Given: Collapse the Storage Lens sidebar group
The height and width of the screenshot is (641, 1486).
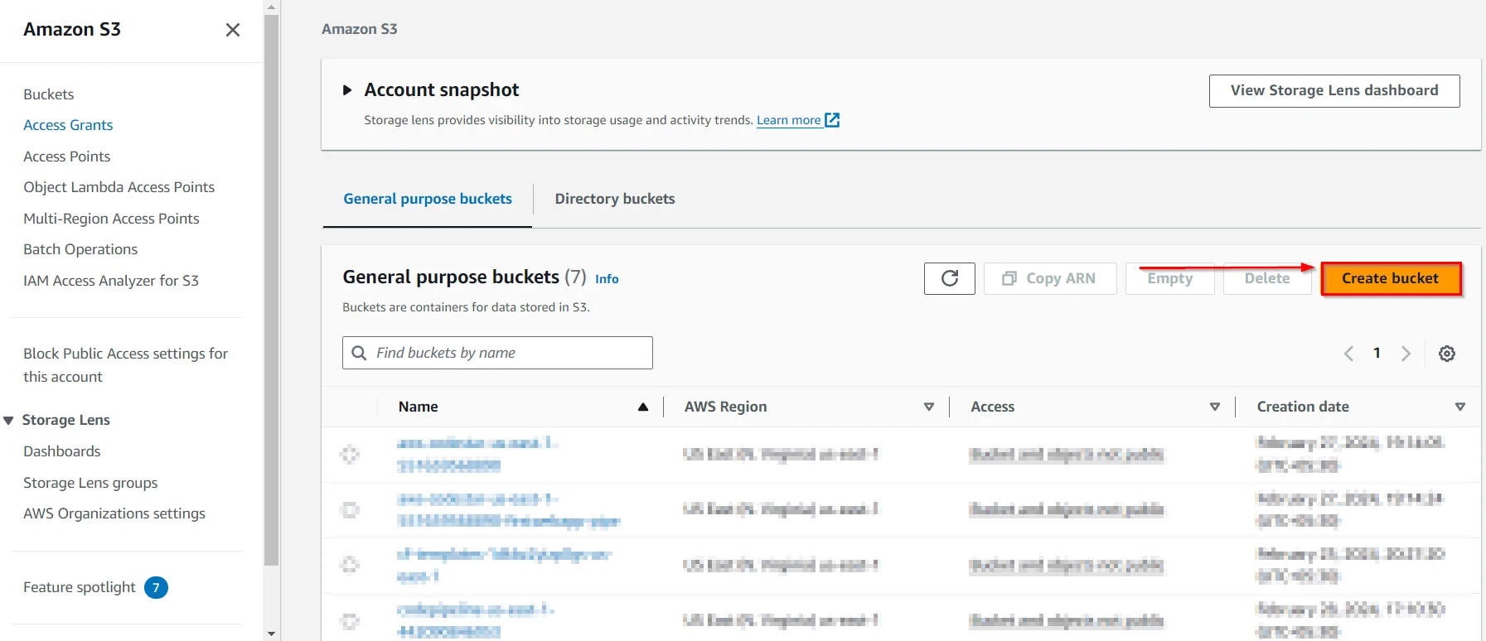Looking at the screenshot, I should [9, 421].
